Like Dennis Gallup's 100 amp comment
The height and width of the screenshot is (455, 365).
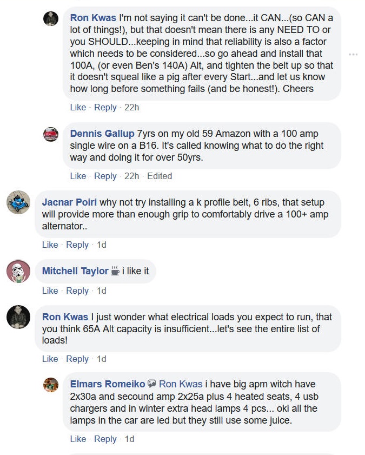78,176
